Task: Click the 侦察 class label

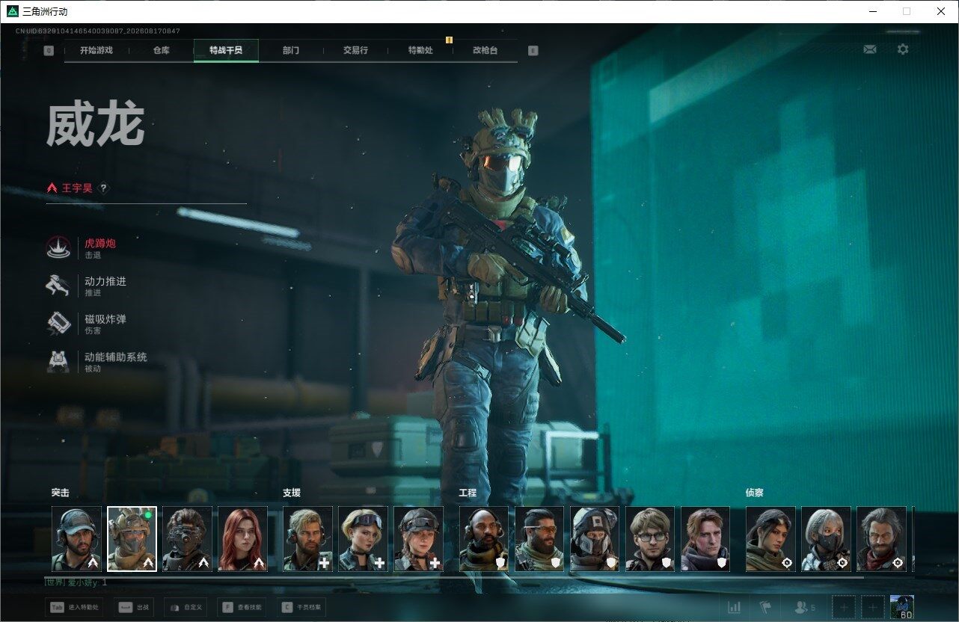Action: 754,493
